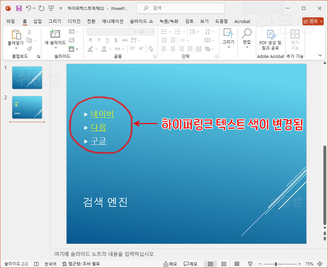The height and width of the screenshot is (268, 328).
Task: Click the Slide Show icon in status bar
Action: coord(250,264)
